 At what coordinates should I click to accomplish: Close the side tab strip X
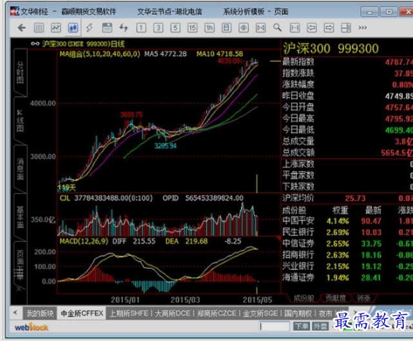point(19,289)
